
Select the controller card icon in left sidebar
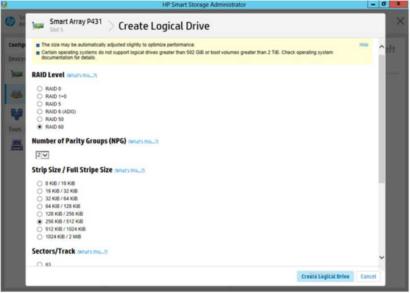17,75
